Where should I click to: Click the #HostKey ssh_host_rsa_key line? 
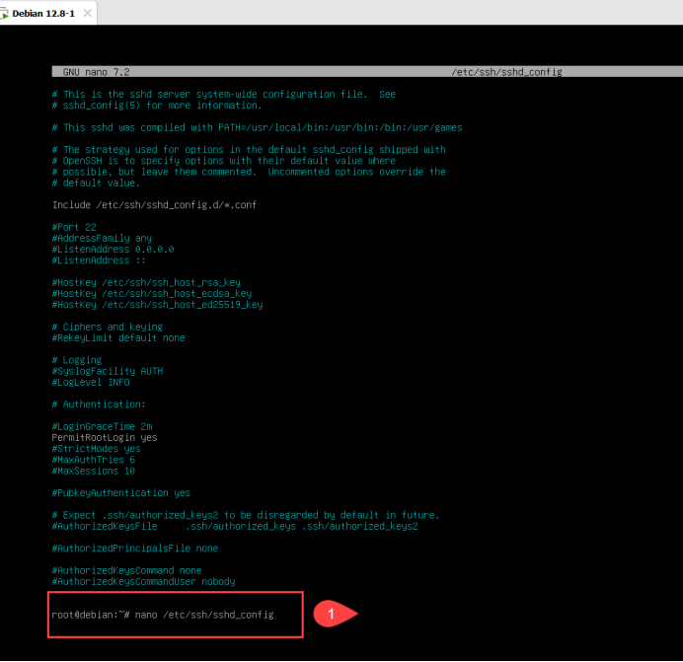click(x=145, y=282)
